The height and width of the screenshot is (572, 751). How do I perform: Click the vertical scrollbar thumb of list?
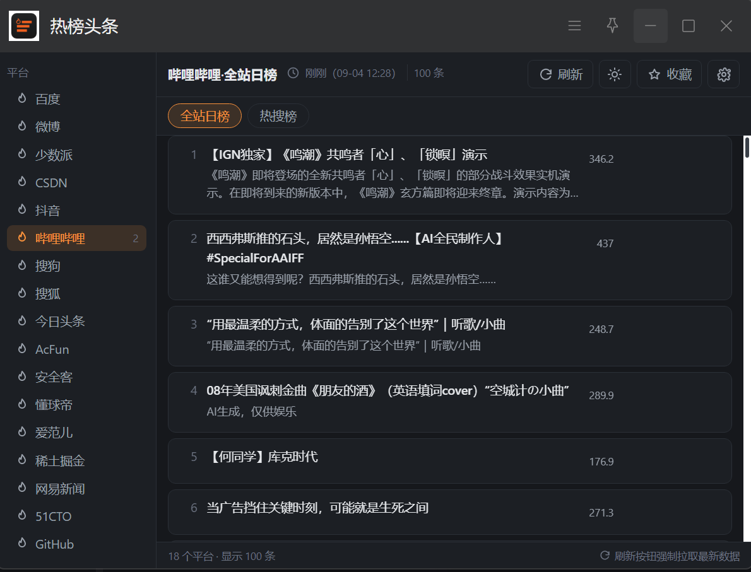pyautogui.click(x=747, y=147)
